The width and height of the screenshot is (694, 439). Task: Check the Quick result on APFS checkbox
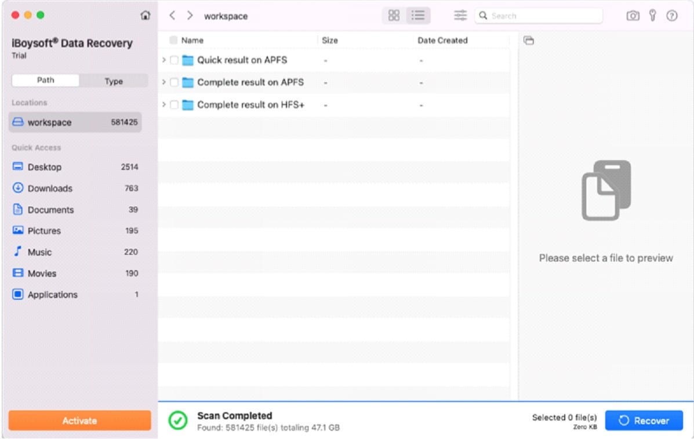coord(174,60)
